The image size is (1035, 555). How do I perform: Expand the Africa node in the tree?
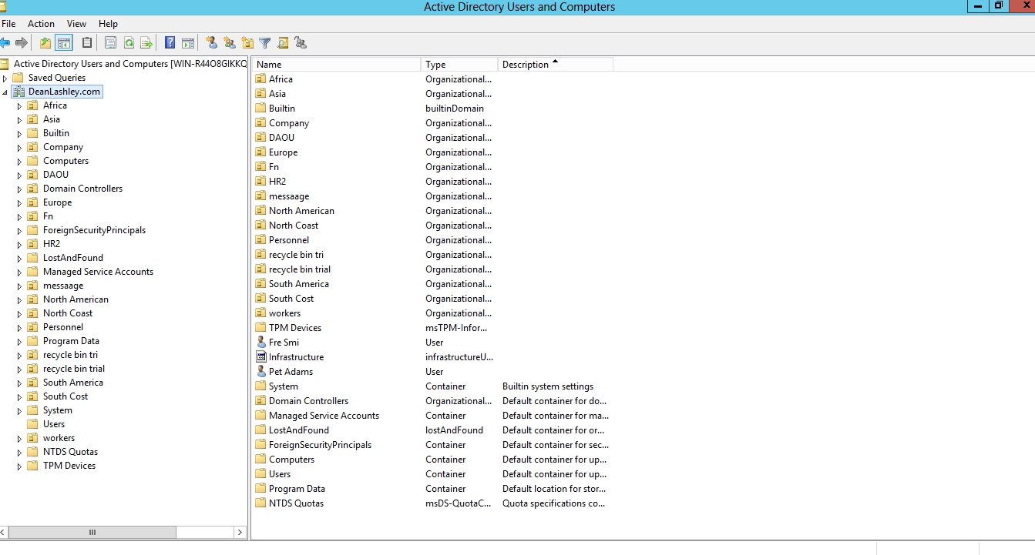click(20, 105)
